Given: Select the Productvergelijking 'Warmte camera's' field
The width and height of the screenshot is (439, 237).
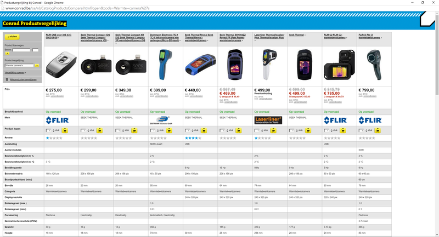Looking at the screenshot, I should click(19, 65).
